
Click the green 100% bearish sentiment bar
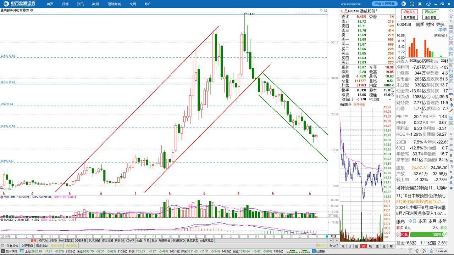click(x=428, y=234)
